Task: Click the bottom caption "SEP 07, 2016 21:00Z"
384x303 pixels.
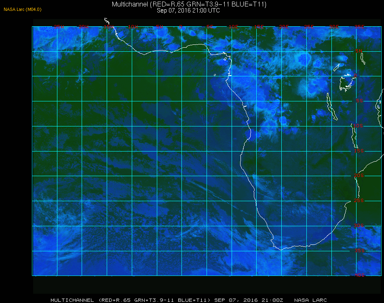Action: pyautogui.click(x=249, y=300)
